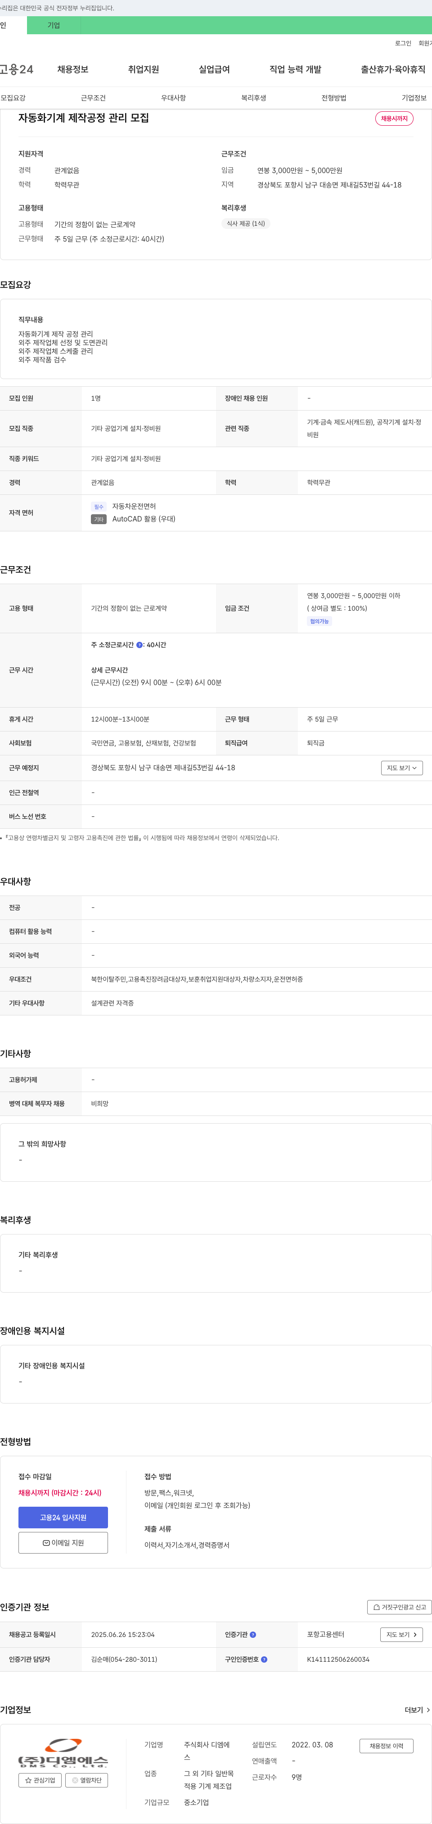Click registration date 2025.06.26 15:23:04
The image size is (432, 1824).
tap(122, 1634)
